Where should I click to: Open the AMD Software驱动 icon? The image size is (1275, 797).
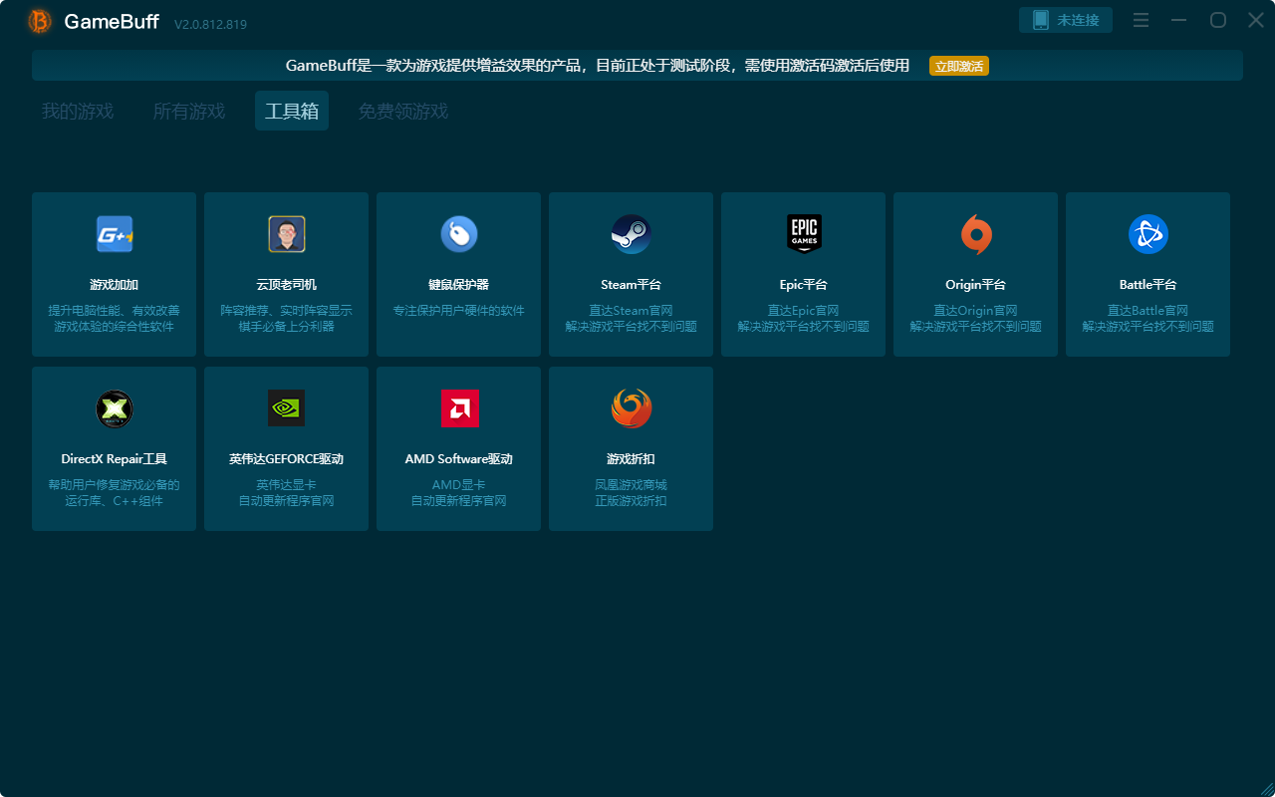click(x=458, y=408)
